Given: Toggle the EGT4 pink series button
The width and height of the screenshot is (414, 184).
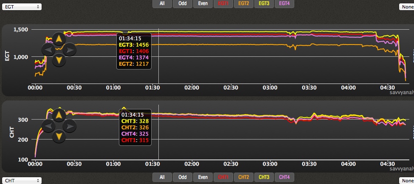Looking at the screenshot, I should pyautogui.click(x=285, y=4).
